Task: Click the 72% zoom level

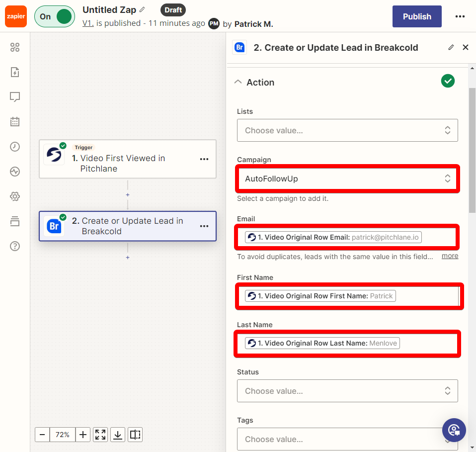Action: pyautogui.click(x=63, y=435)
